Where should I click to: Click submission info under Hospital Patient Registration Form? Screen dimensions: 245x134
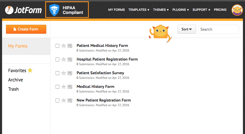point(103,64)
